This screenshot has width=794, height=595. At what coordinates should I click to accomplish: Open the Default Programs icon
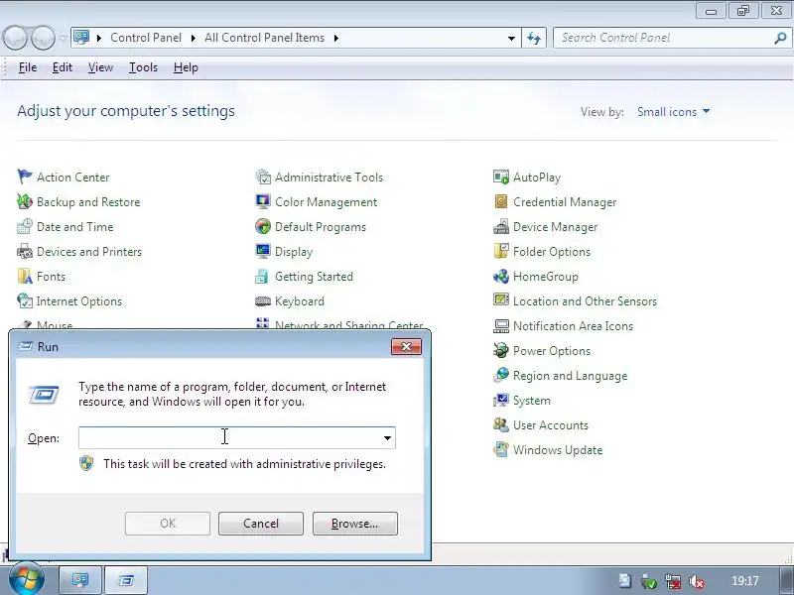[x=263, y=226]
